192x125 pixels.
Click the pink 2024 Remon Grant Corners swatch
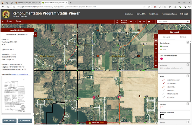[x=162, y=59]
